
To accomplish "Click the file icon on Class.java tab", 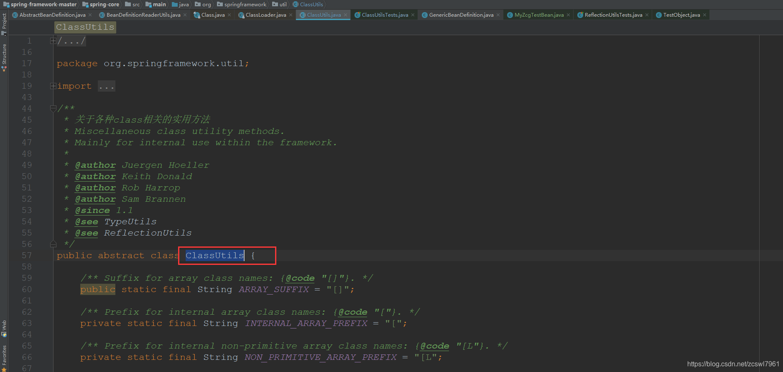I will pyautogui.click(x=197, y=15).
